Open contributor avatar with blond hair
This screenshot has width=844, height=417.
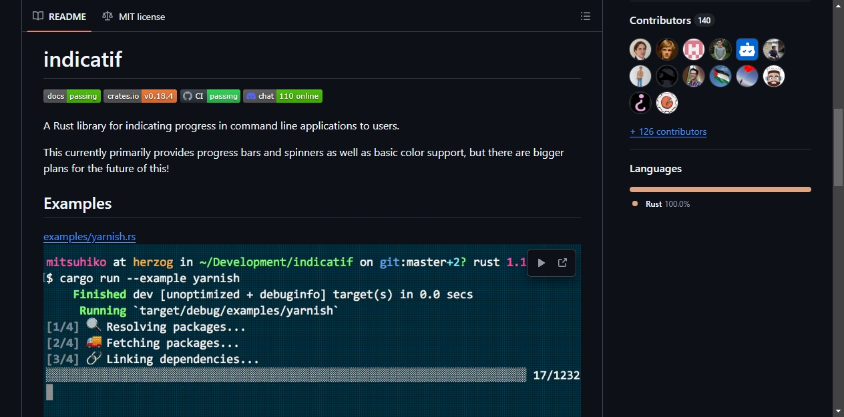(x=667, y=49)
